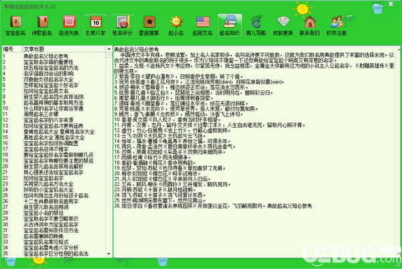The width and height of the screenshot is (402, 269).
Task: Open the 自选列表 custom list
Action: tap(69, 25)
